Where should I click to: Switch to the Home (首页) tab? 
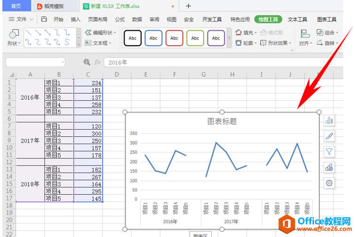[16, 6]
